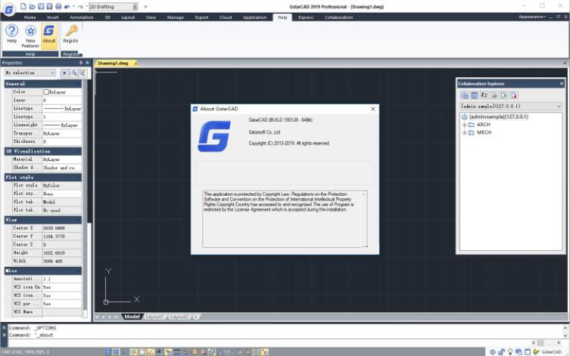Click the Help question mark ribbon button

click(11, 34)
